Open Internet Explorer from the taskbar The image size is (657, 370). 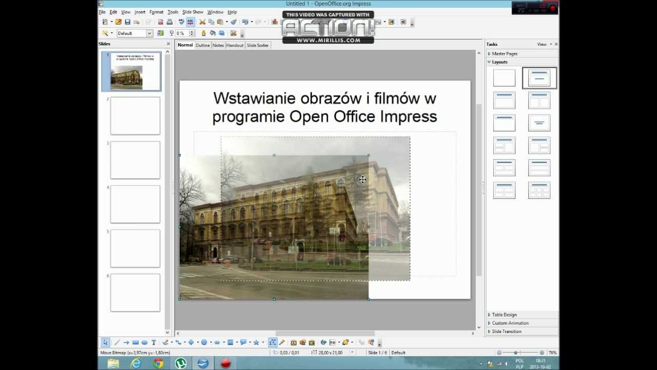pyautogui.click(x=136, y=363)
